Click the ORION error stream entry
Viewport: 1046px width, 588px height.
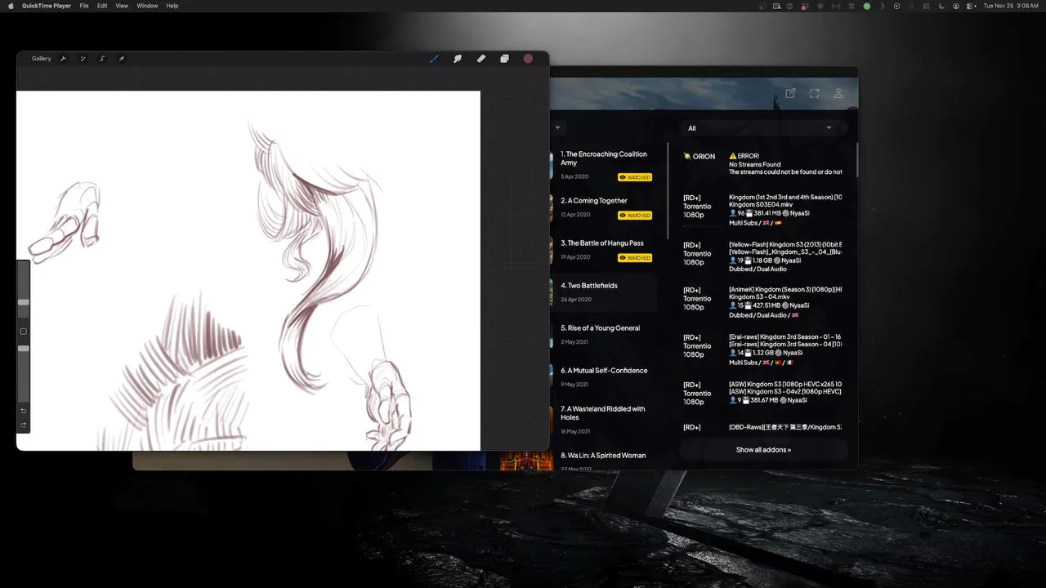tap(763, 164)
